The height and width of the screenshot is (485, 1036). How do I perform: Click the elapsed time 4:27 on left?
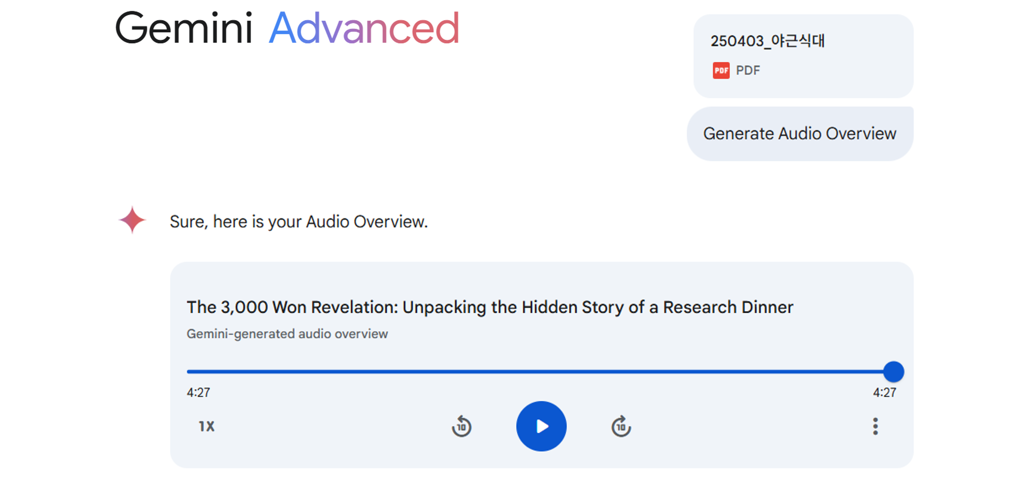pyautogui.click(x=198, y=392)
